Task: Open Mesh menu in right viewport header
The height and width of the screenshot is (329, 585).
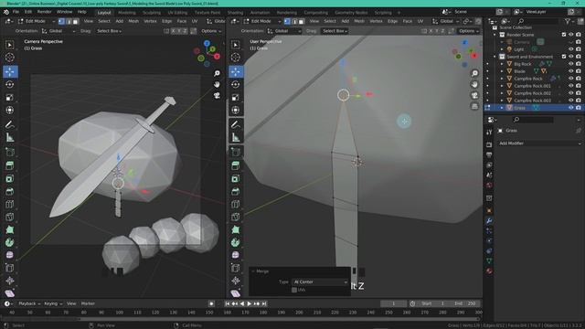Action: (359, 21)
